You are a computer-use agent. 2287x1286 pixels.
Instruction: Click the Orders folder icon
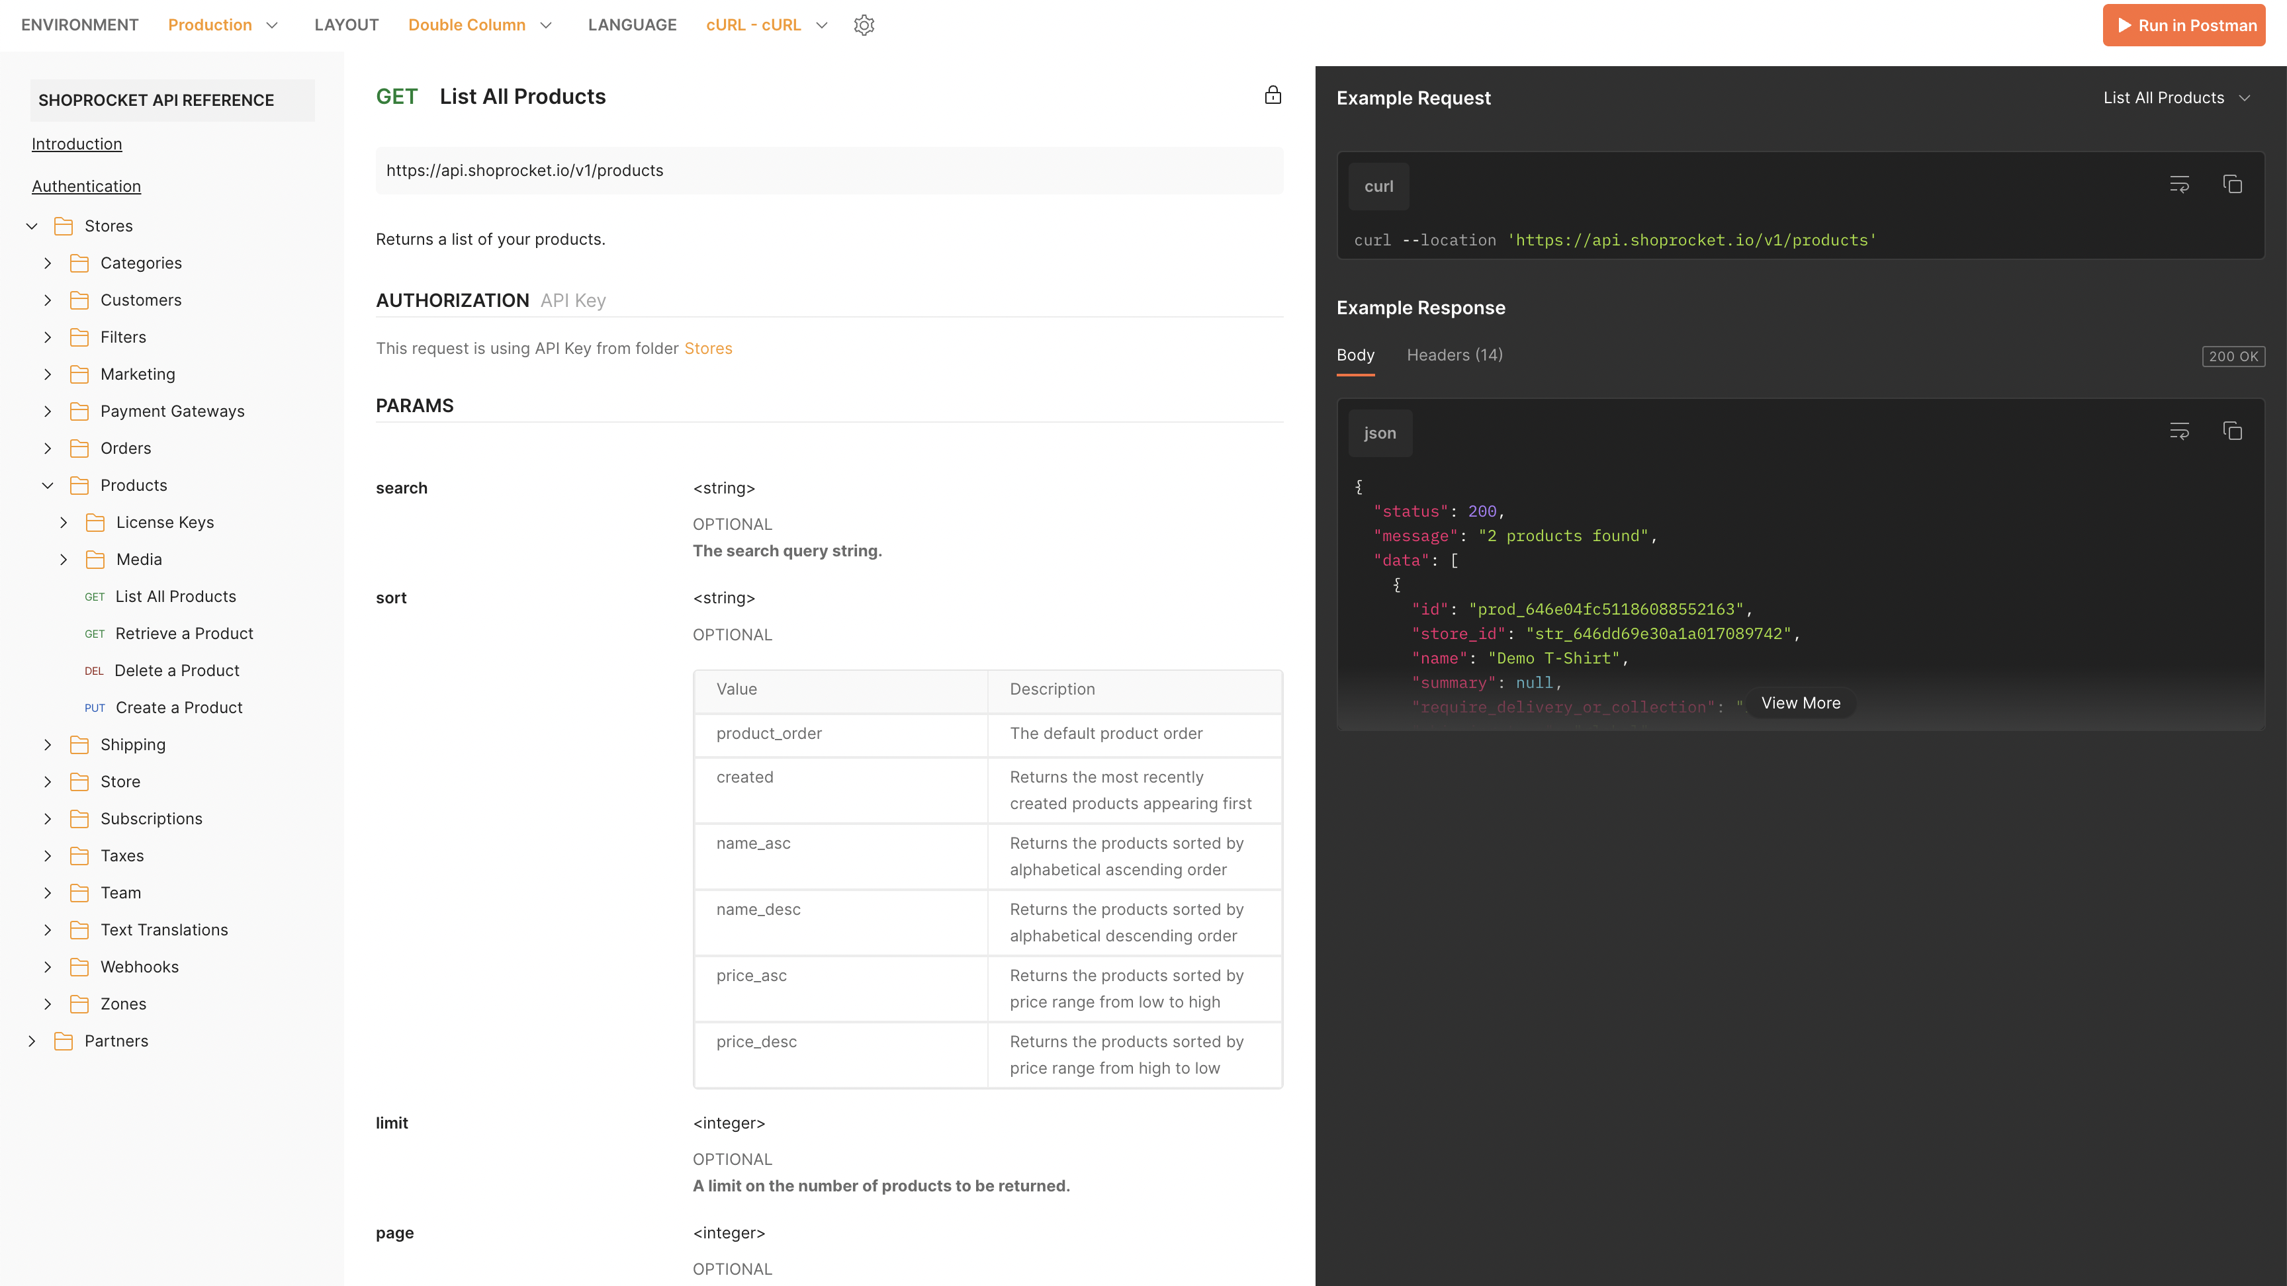tap(80, 449)
